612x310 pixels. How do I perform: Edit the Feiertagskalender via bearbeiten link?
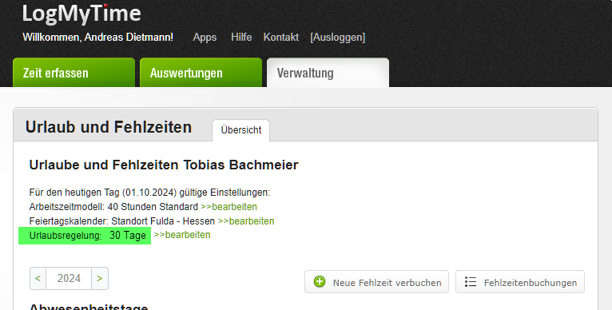pyautogui.click(x=246, y=221)
